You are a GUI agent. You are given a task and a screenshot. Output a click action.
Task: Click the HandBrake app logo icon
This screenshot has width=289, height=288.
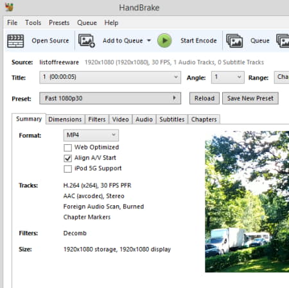click(9, 7)
